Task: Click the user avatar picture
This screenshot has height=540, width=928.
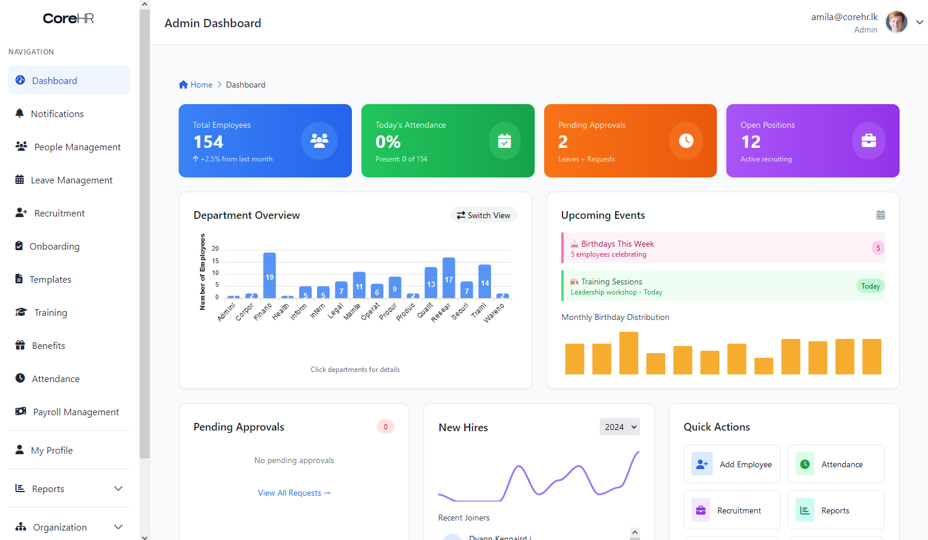Action: pos(896,22)
